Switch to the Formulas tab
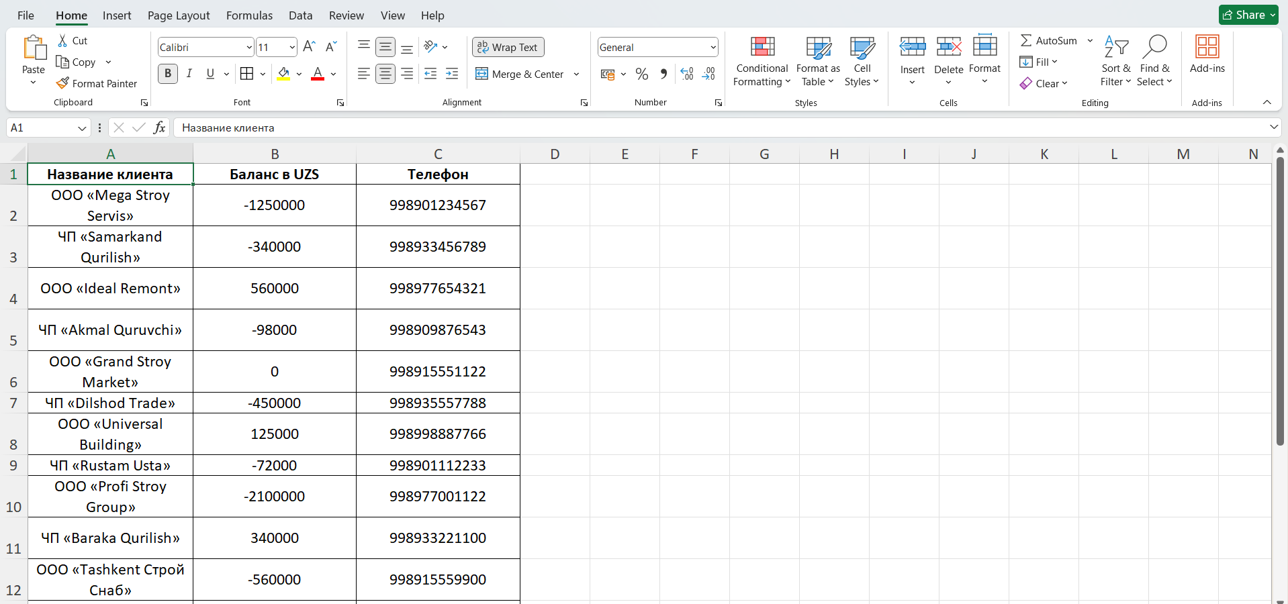The height and width of the screenshot is (604, 1288). tap(249, 15)
